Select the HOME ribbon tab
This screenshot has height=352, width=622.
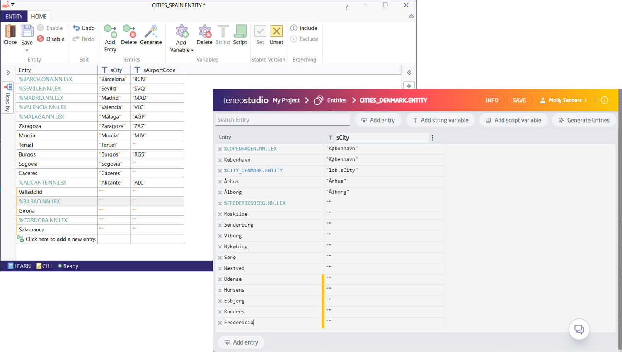(39, 17)
